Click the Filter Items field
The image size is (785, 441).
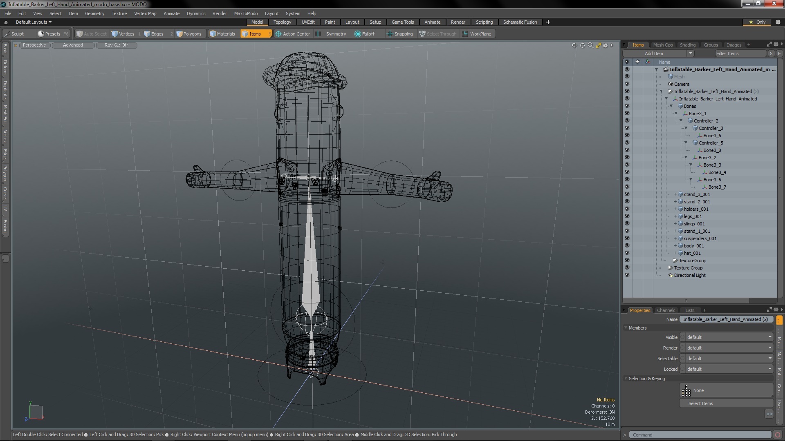click(740, 53)
